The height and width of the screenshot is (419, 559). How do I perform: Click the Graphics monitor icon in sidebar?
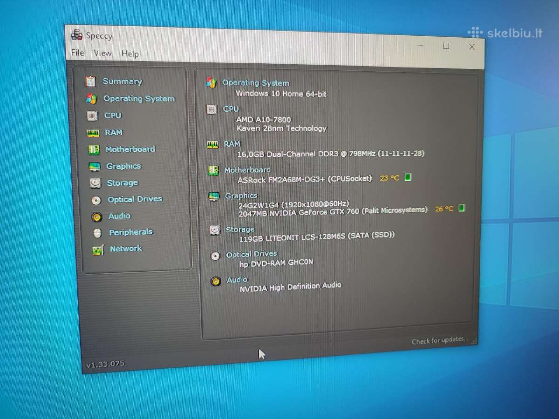pos(94,167)
